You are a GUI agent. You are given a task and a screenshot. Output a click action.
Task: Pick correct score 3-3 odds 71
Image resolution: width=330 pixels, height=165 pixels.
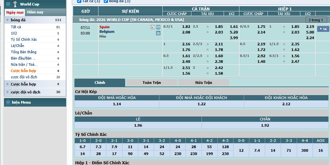[x=289, y=151]
